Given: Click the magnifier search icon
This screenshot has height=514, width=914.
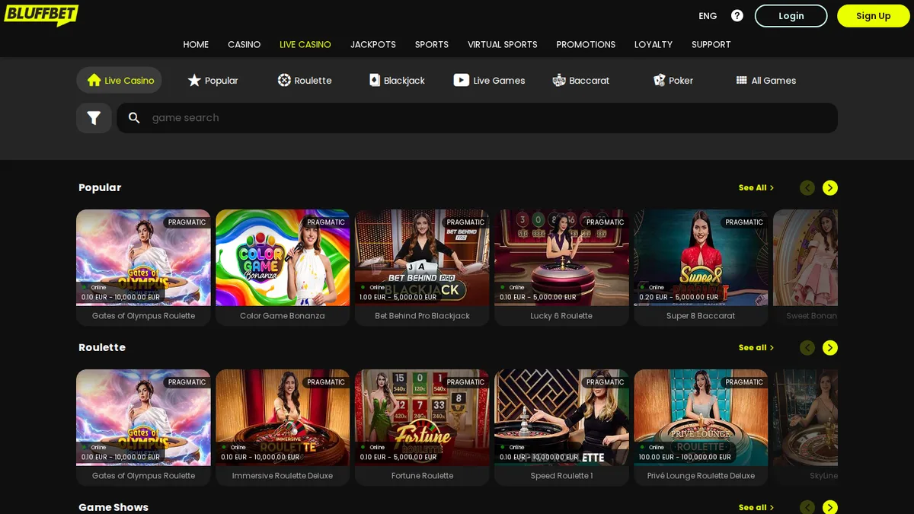Looking at the screenshot, I should click(134, 118).
